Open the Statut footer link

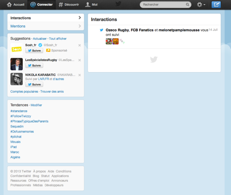[45, 176]
